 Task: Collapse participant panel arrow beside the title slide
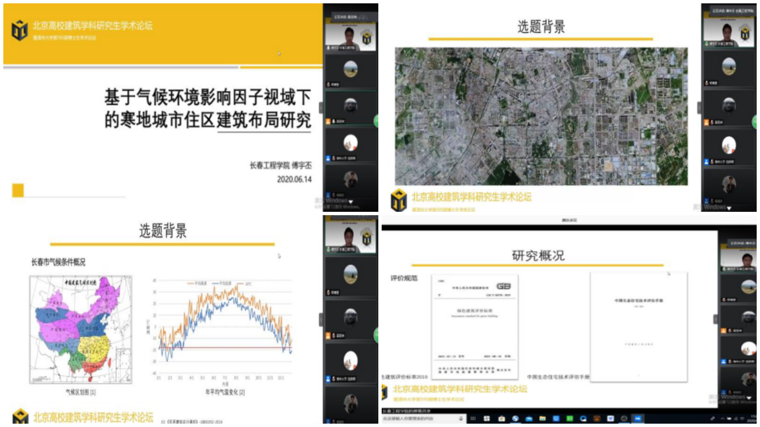click(321, 108)
